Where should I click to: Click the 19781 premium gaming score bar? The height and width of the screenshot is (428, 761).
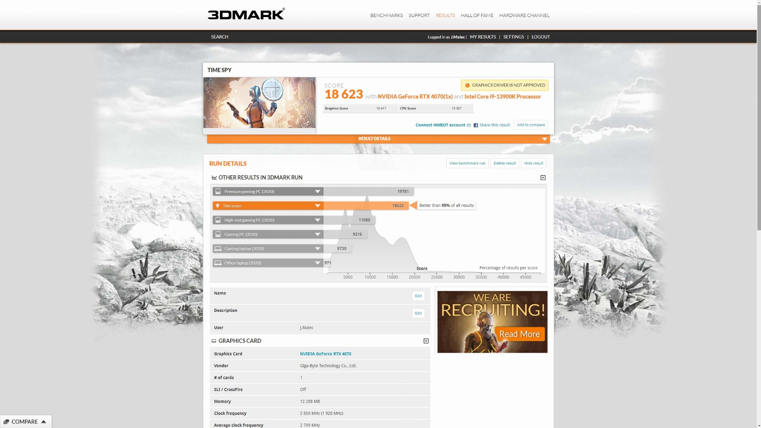[369, 191]
